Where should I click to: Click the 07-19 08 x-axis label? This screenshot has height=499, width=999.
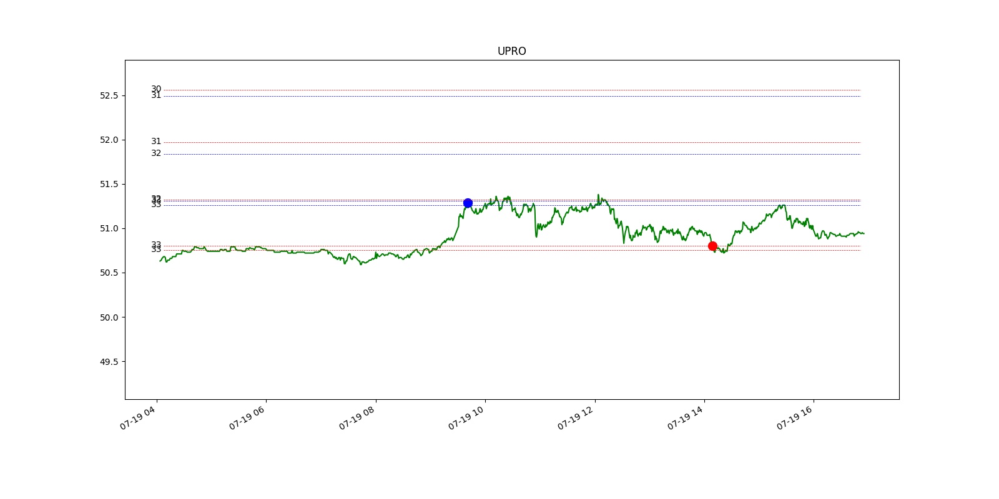tap(357, 418)
